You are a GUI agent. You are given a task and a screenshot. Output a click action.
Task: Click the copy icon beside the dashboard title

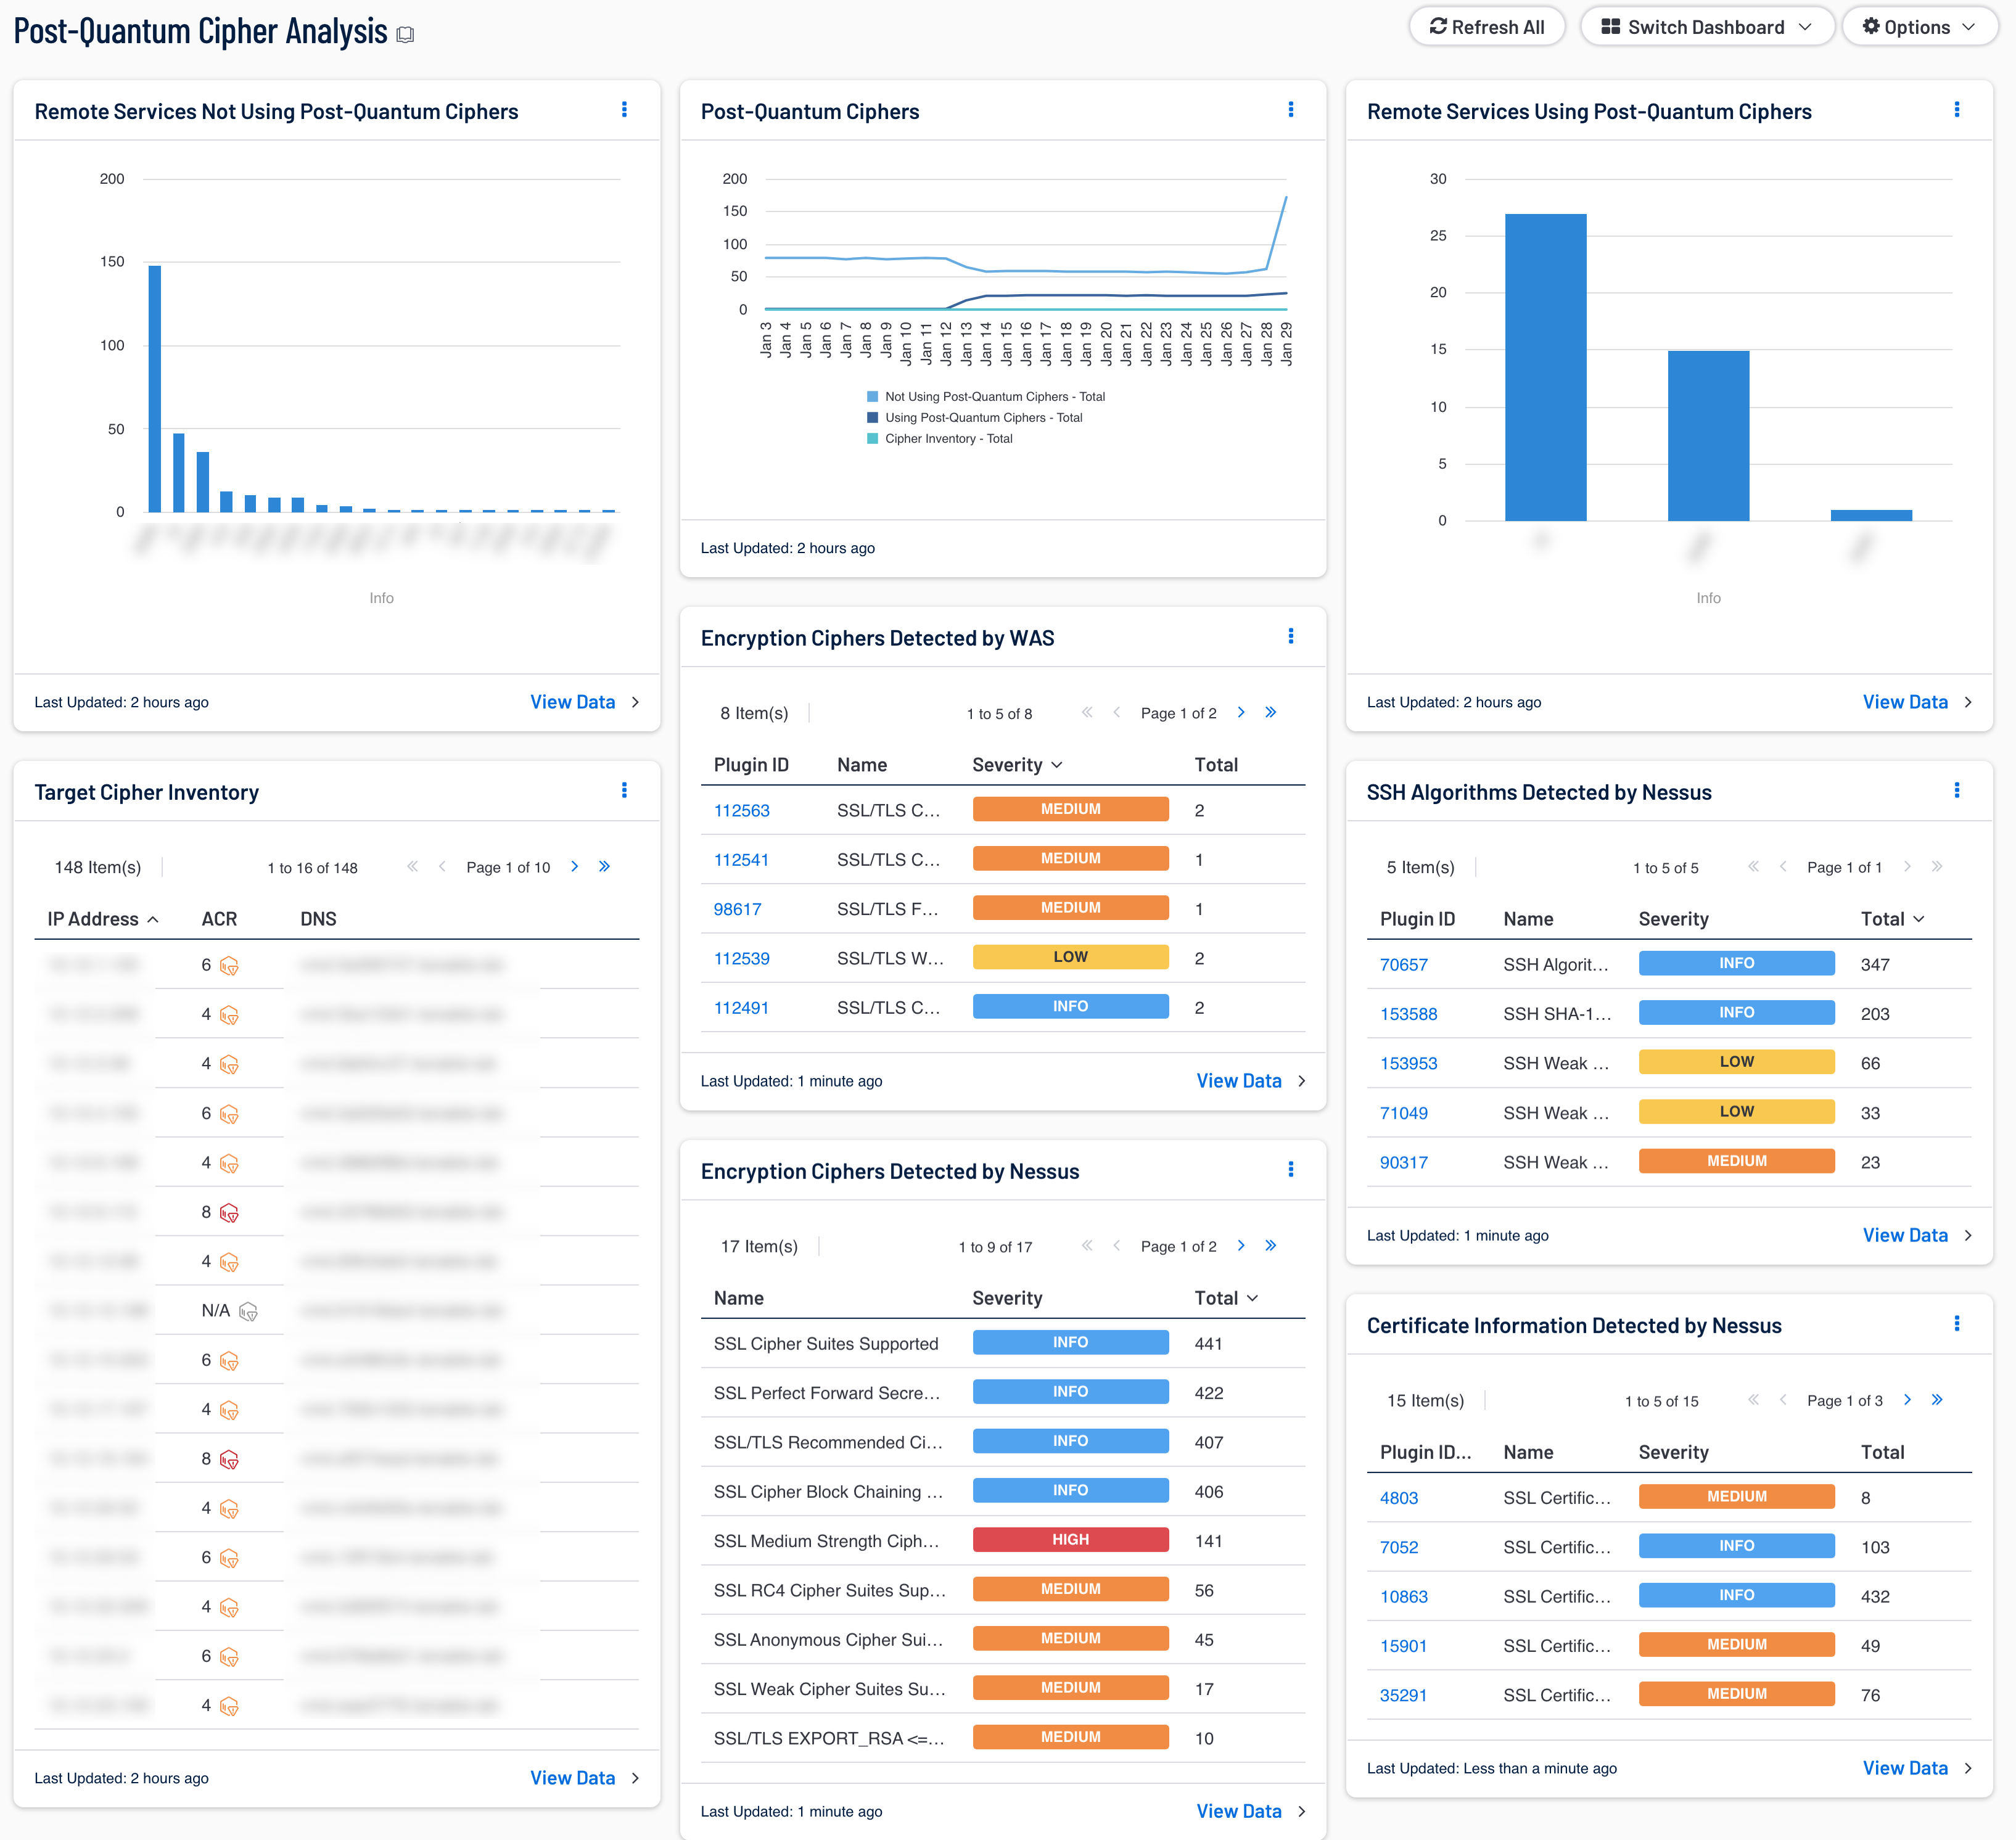(405, 35)
